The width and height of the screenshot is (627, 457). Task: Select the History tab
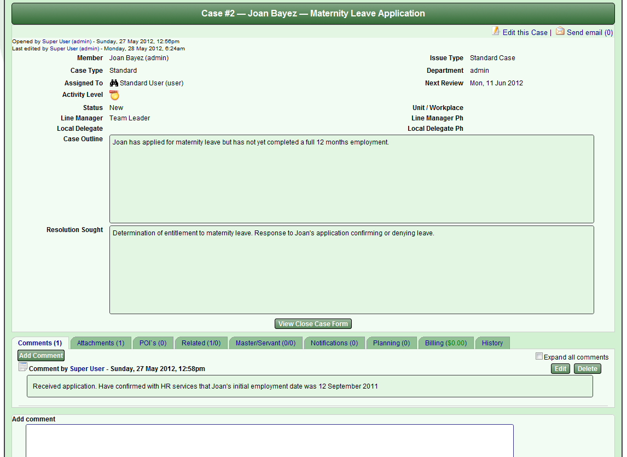coord(492,343)
